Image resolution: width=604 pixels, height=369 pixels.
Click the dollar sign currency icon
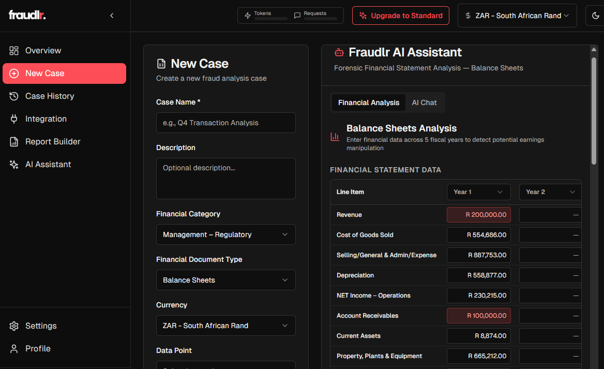tap(468, 16)
